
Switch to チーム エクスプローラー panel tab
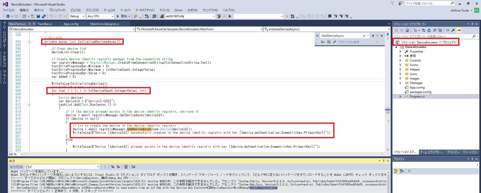pos(432,152)
